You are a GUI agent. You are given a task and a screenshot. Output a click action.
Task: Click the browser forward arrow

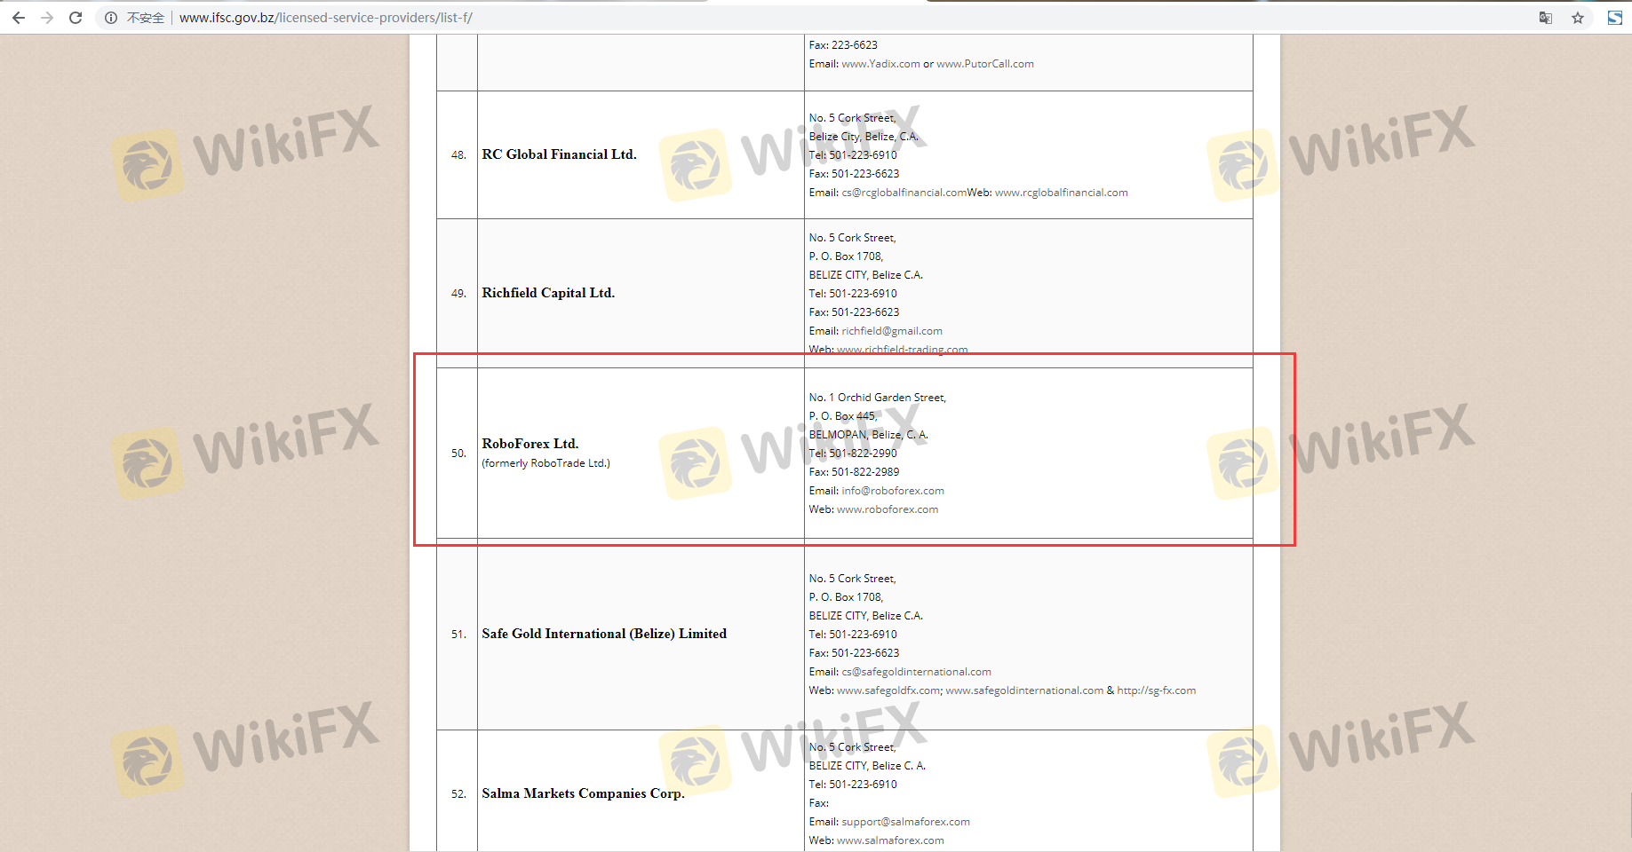[x=47, y=18]
